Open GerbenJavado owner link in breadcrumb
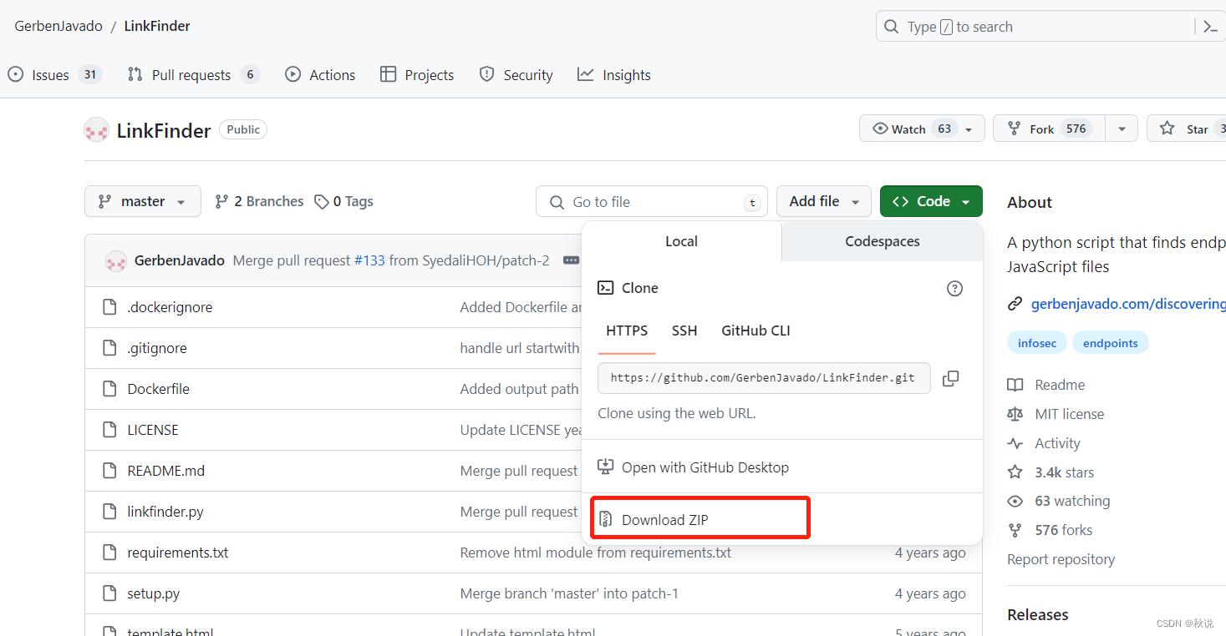The image size is (1226, 636). 59,26
